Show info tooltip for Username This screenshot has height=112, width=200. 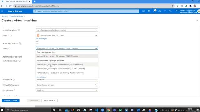pyautogui.click(x=14, y=80)
